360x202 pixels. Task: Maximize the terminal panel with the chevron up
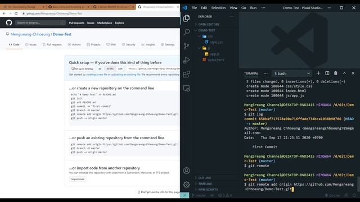pos(344,74)
